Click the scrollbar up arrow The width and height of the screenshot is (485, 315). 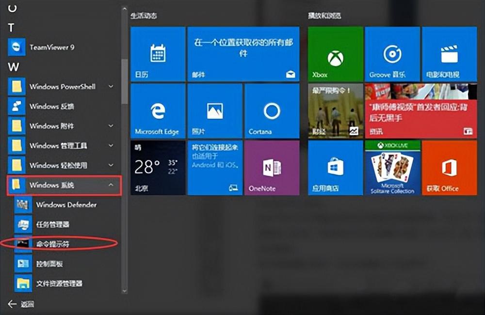pyautogui.click(x=124, y=9)
